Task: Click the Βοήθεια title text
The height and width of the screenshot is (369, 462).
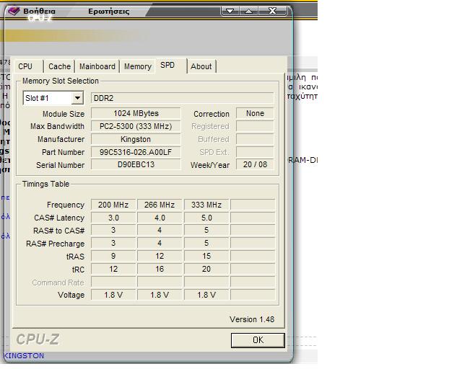Action: (39, 12)
